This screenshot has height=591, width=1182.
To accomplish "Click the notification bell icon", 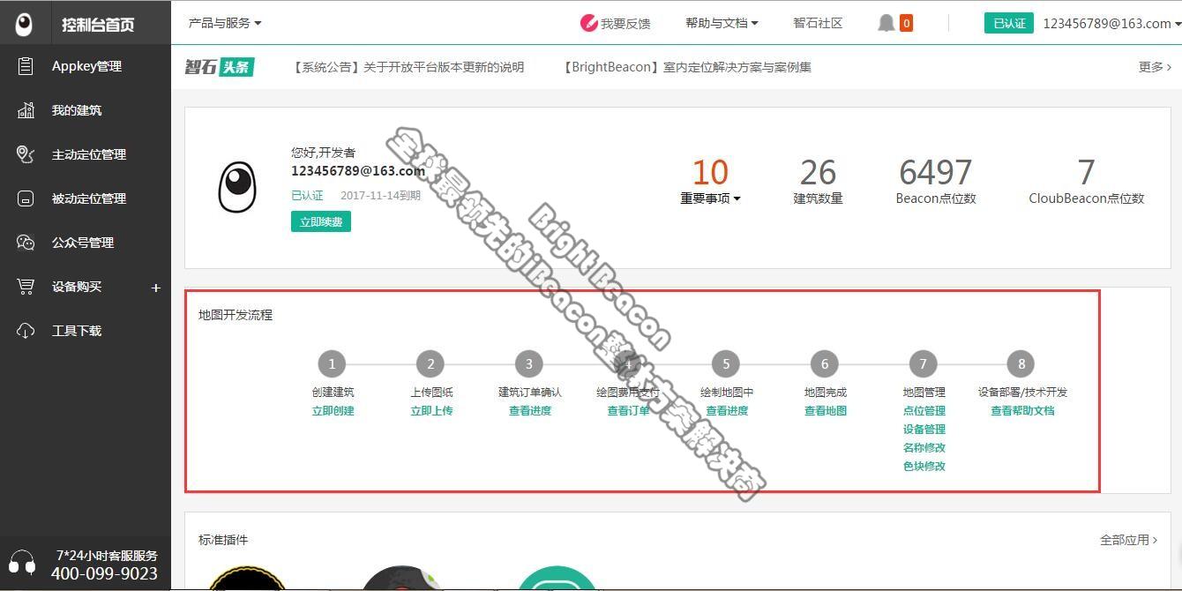I will (886, 23).
